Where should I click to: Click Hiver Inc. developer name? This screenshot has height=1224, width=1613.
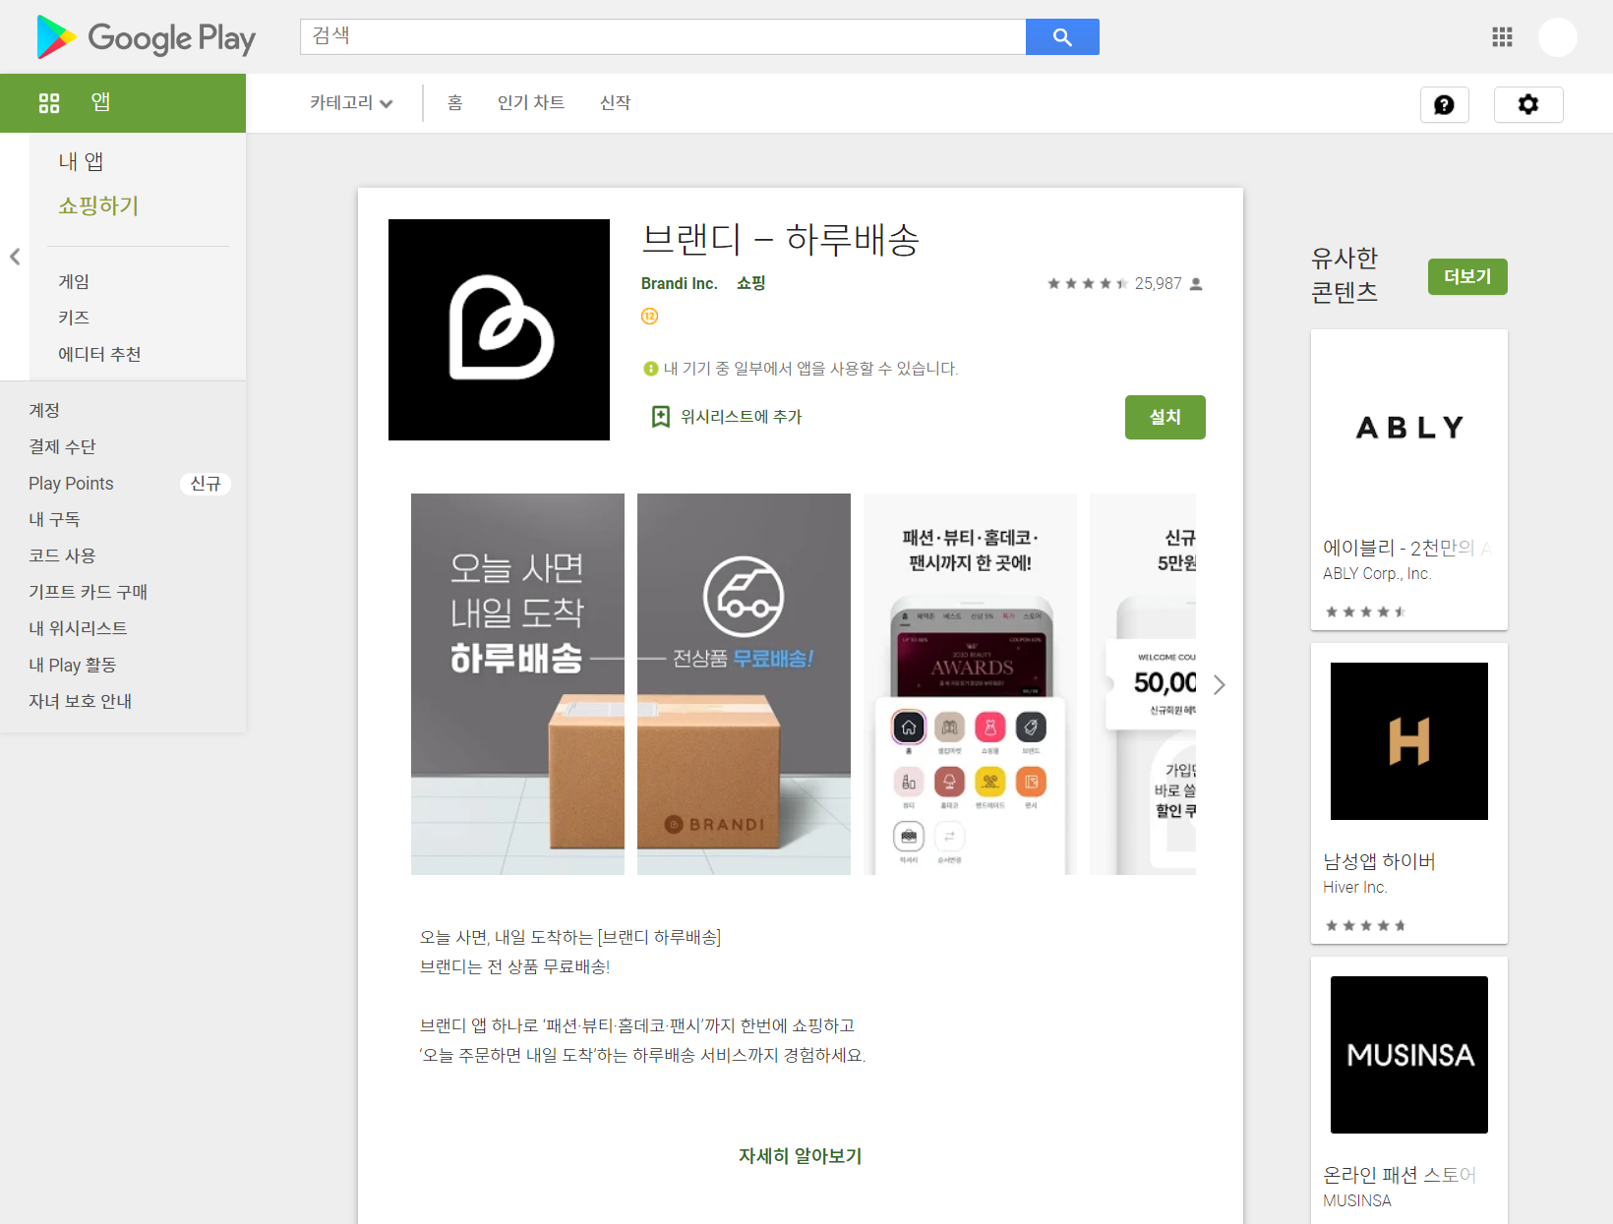point(1355,887)
